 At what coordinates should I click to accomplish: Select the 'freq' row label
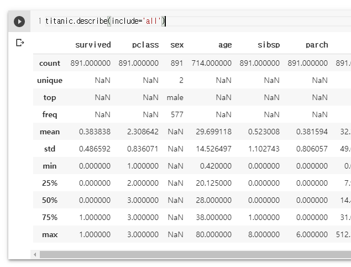point(50,114)
